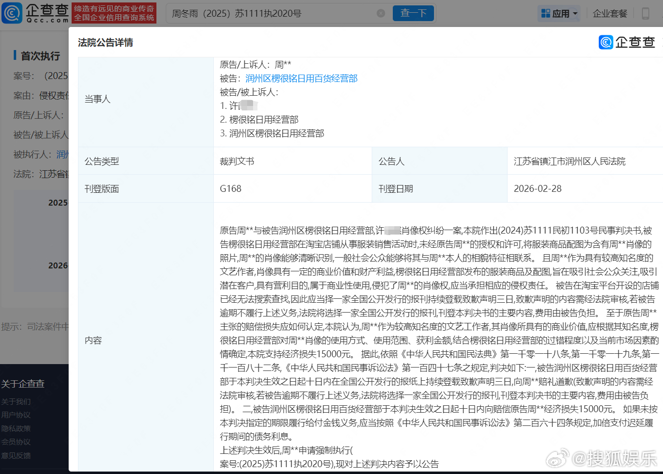Click the mobile phone icon in the header
This screenshot has height=474, width=663.
pyautogui.click(x=645, y=13)
